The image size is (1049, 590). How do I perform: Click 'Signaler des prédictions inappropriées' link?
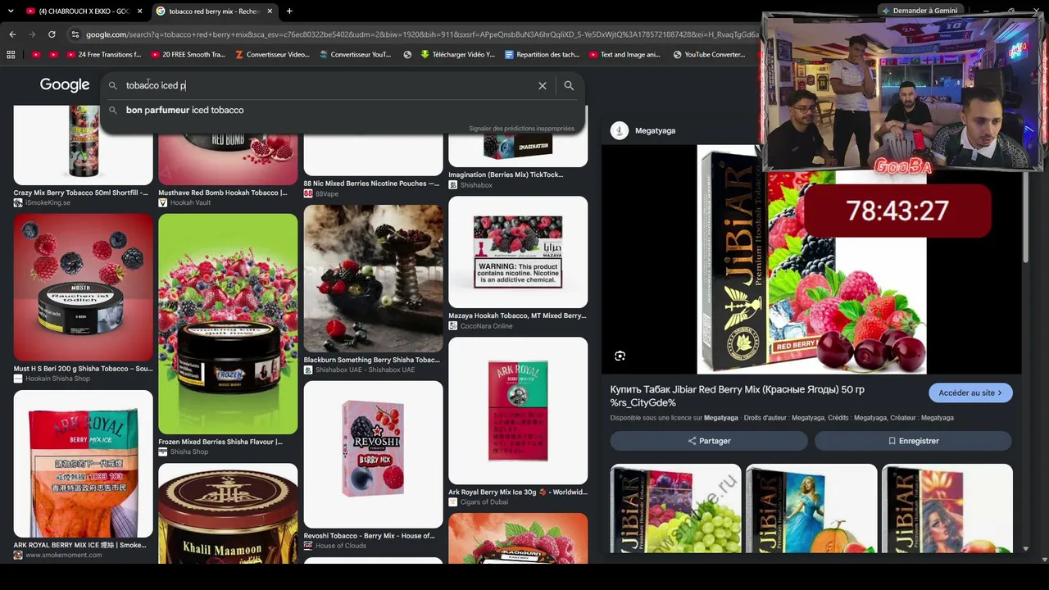click(x=521, y=129)
